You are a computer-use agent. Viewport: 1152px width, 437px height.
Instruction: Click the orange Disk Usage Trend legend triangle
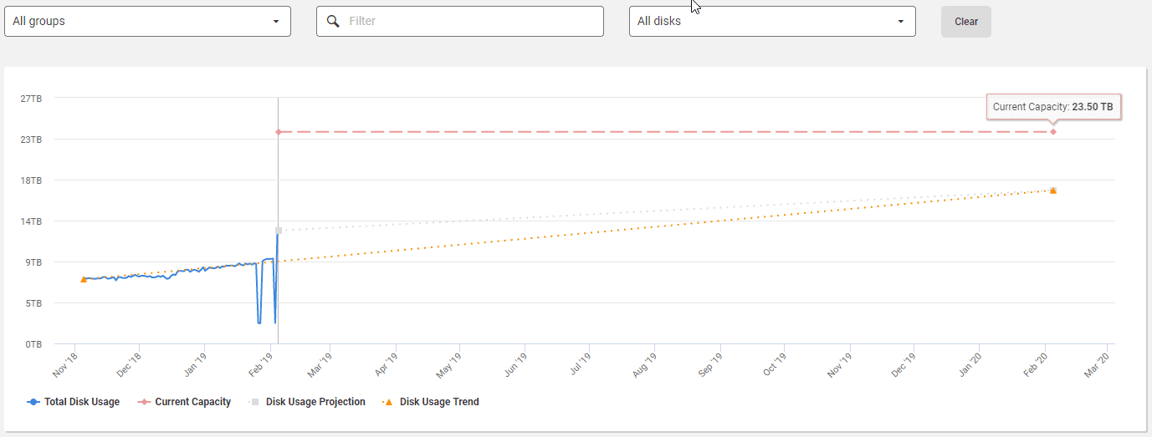coord(388,402)
